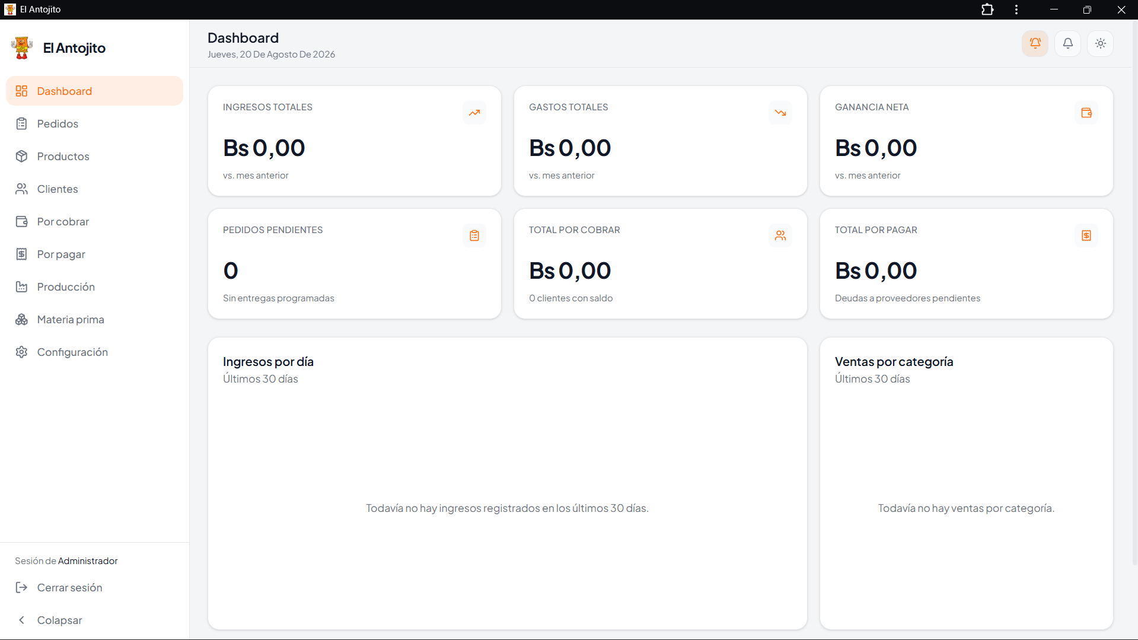This screenshot has width=1138, height=640.
Task: Click the Total por Cobrar Bs 0,00 value
Action: 570,270
